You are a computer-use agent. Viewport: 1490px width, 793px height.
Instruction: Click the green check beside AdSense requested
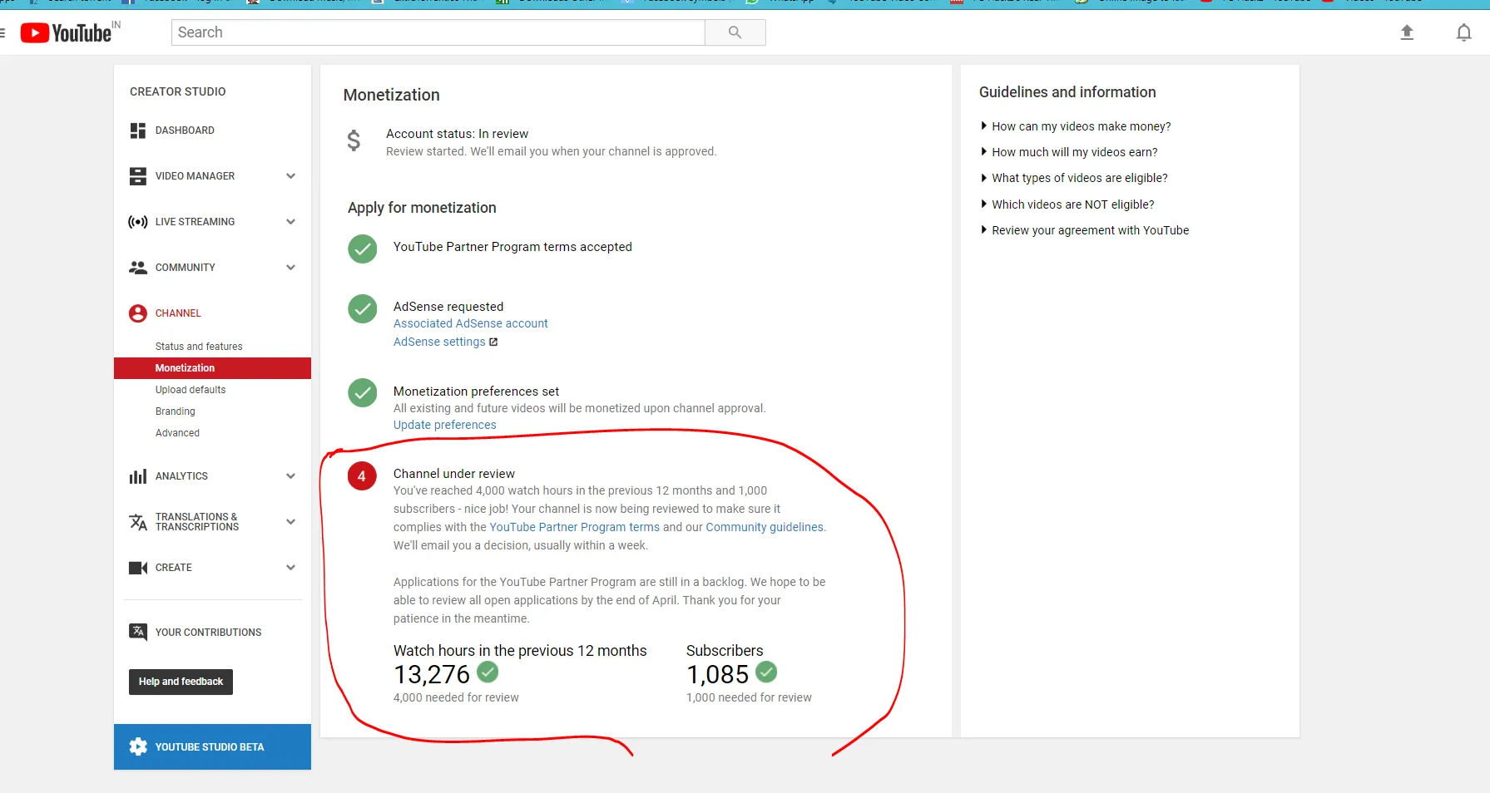[x=362, y=308]
